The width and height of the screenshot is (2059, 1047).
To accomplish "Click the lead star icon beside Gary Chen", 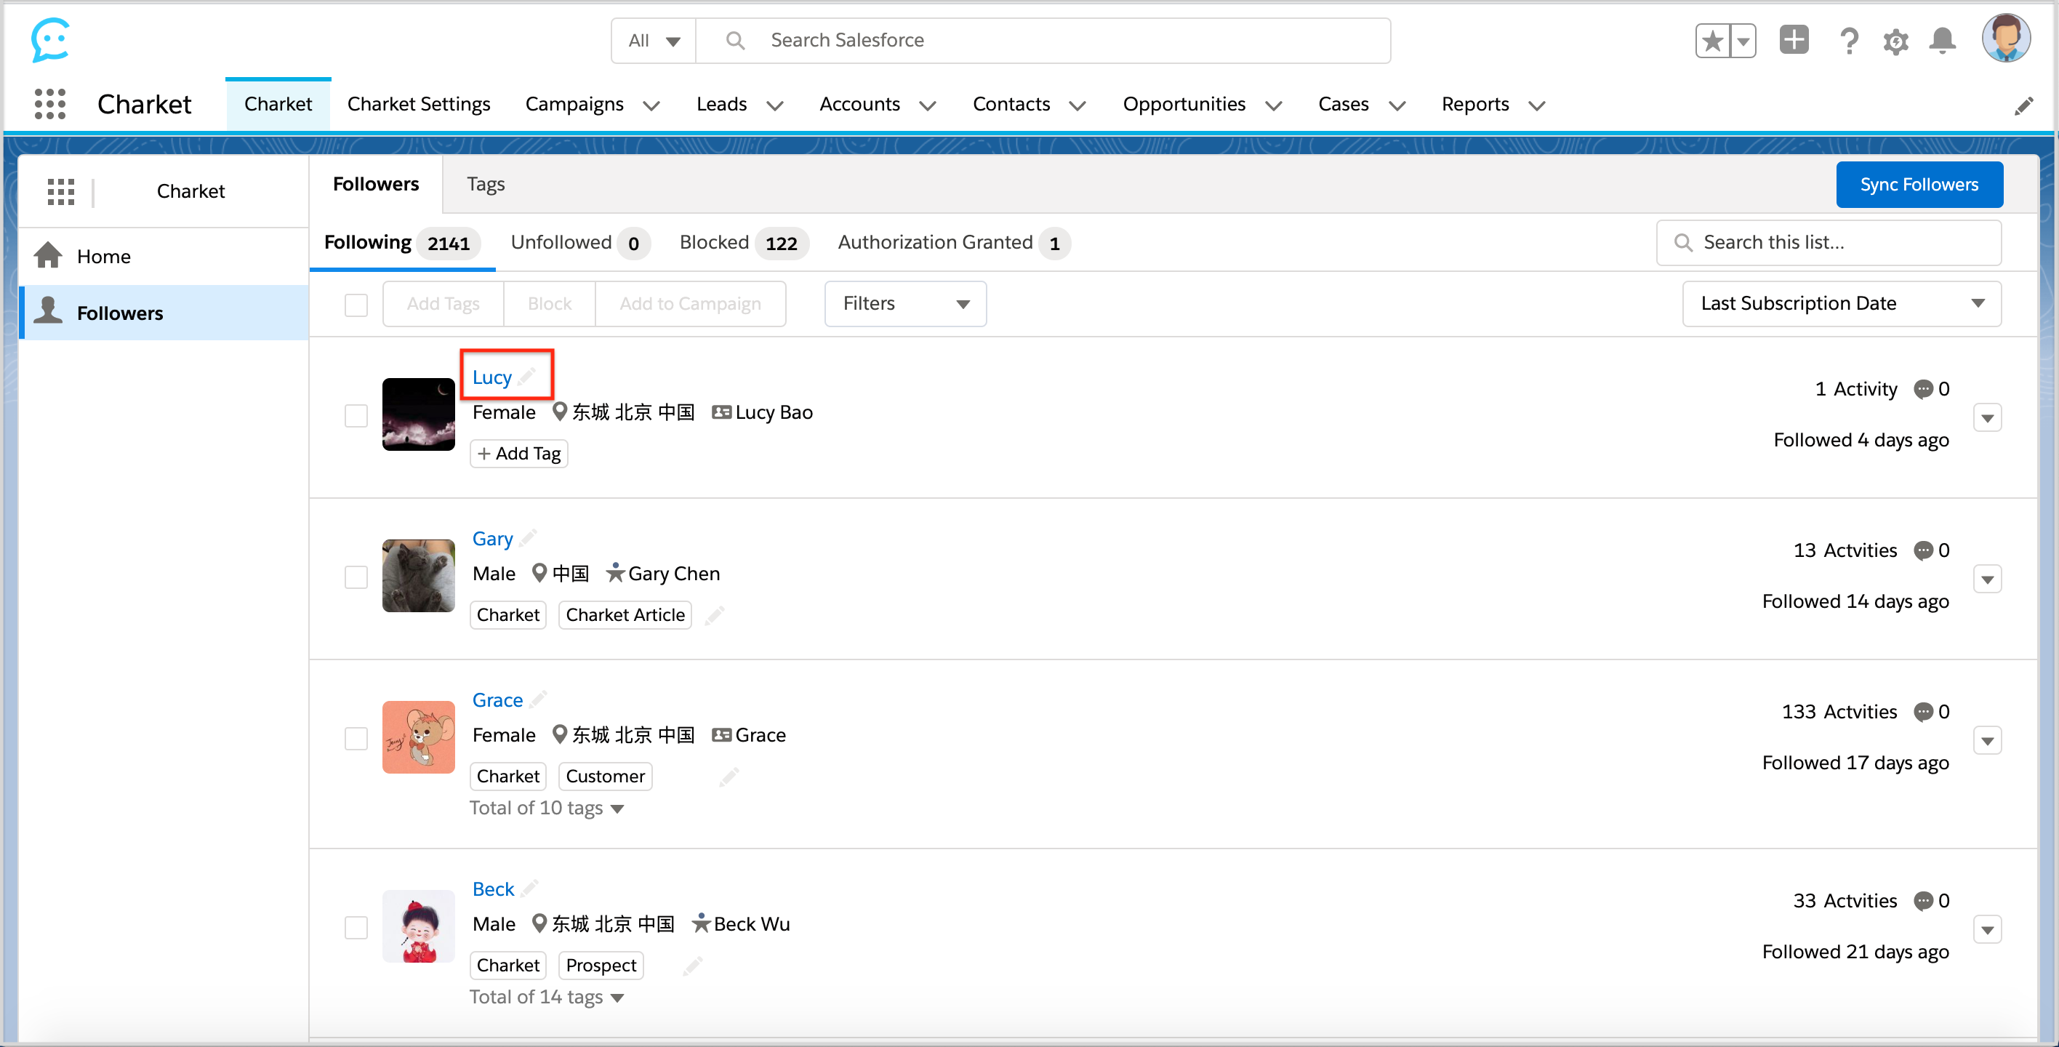I will coord(614,572).
